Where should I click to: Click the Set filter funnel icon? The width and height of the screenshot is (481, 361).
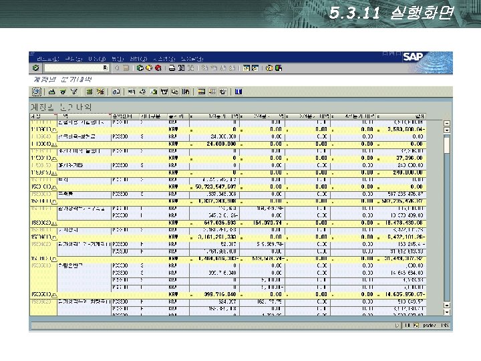pos(74,92)
